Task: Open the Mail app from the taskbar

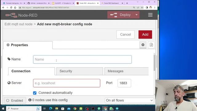Action: (69, 109)
